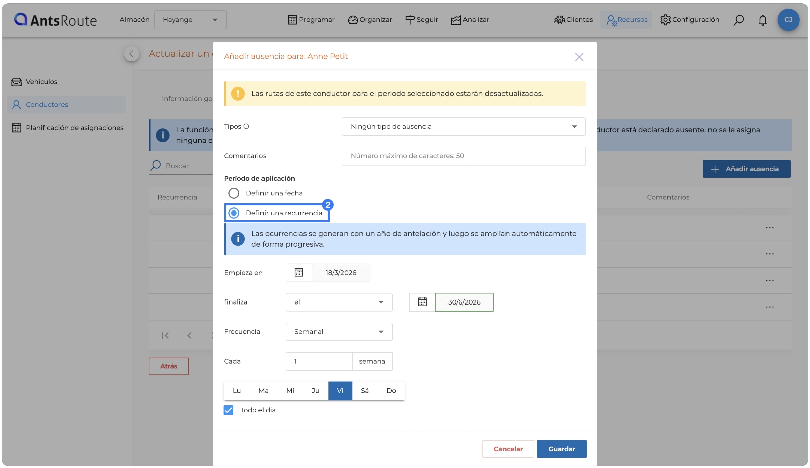Open Configuración menu
This screenshot has width=810, height=468.
689,20
